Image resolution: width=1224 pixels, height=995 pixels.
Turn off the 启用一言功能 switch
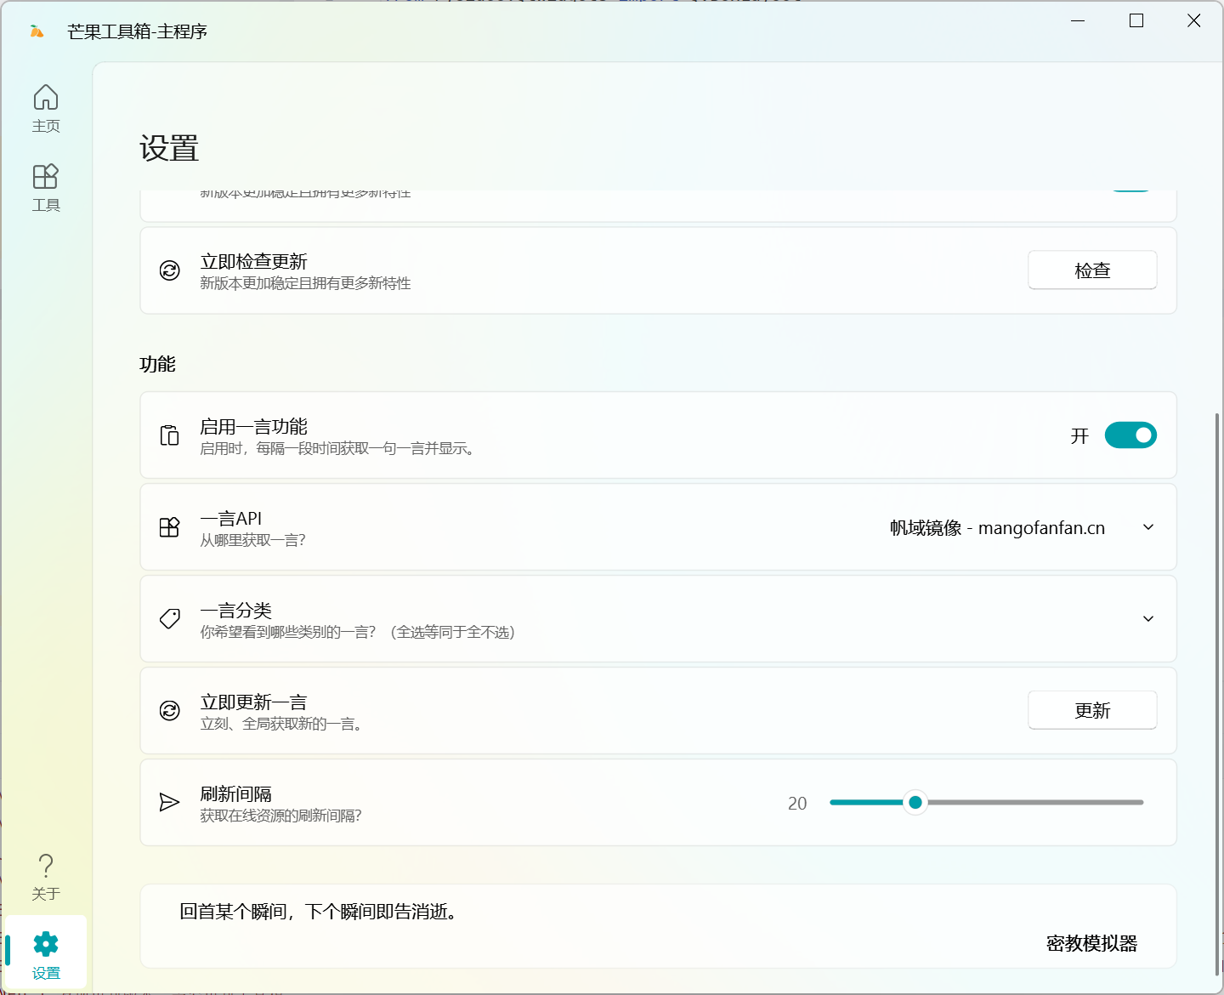pos(1130,435)
